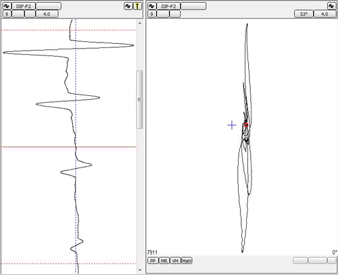Viewport: 338px width, 275px height.
Task: Click the waveform icon beside the yellow arrow
Action: coord(128,6)
